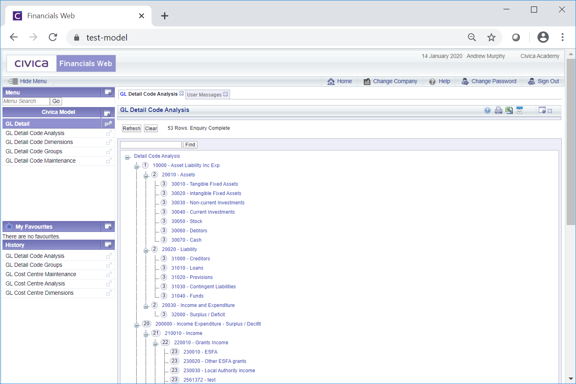Click the Find button
The image size is (576, 384).
point(190,145)
